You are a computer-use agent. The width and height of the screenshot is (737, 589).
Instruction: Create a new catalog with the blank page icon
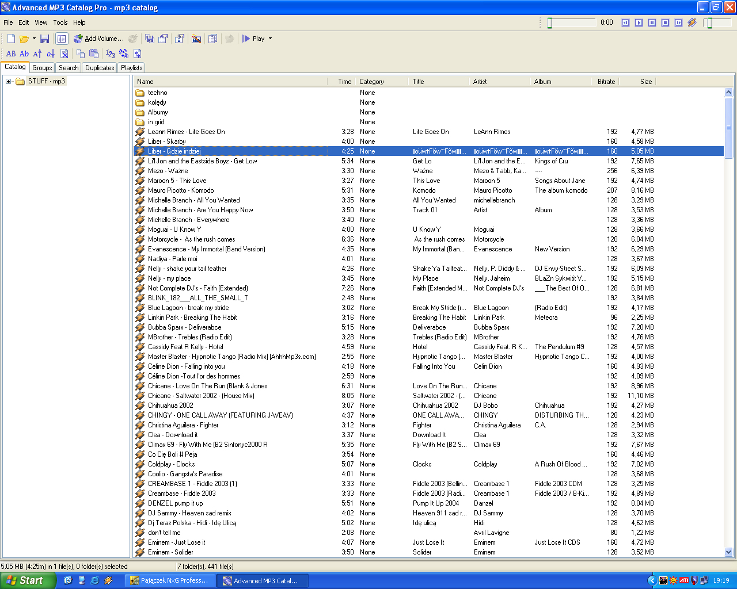11,39
